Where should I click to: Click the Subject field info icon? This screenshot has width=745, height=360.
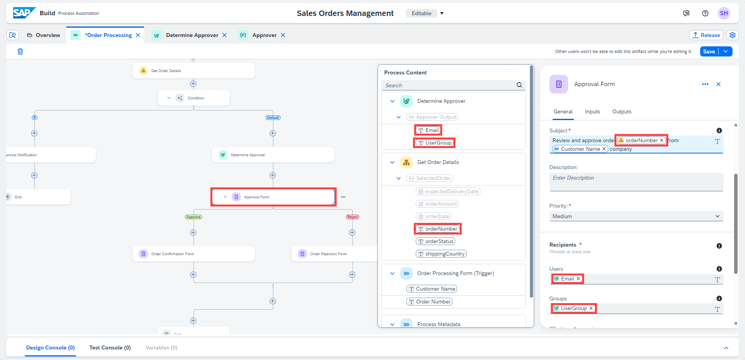pos(719,131)
